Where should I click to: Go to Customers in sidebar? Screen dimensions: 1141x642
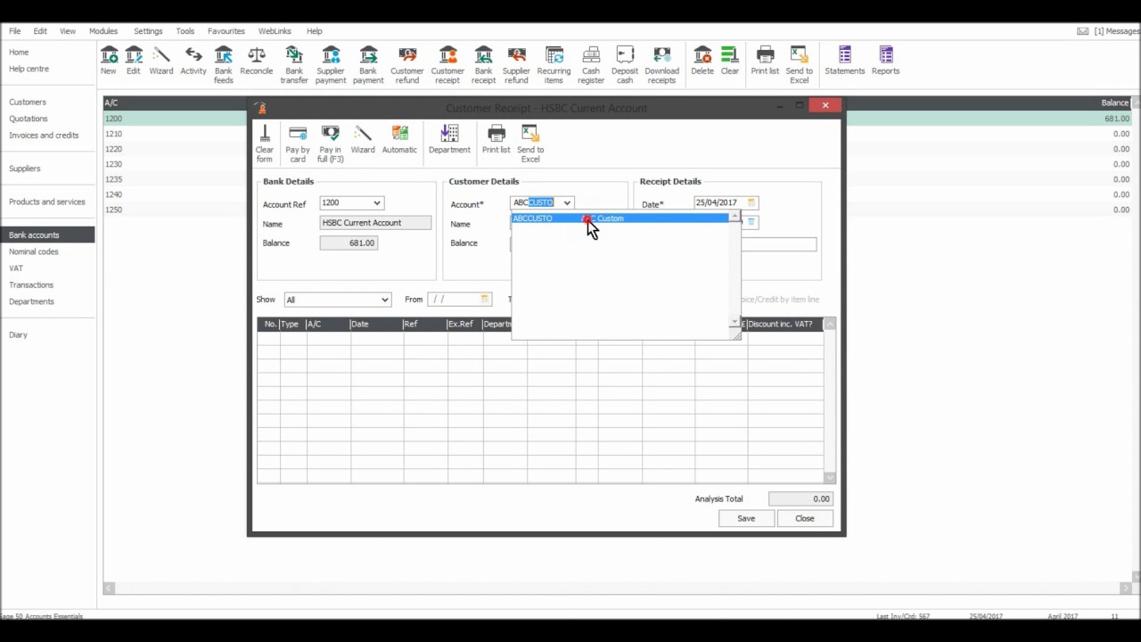[28, 103]
